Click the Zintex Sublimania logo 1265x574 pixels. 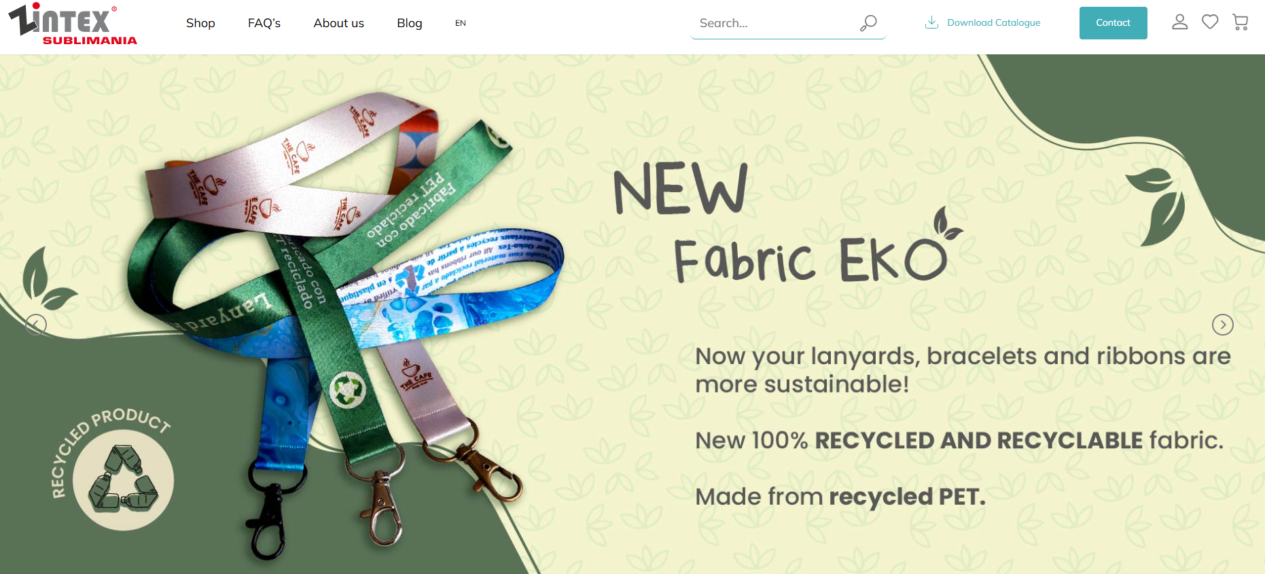click(73, 24)
